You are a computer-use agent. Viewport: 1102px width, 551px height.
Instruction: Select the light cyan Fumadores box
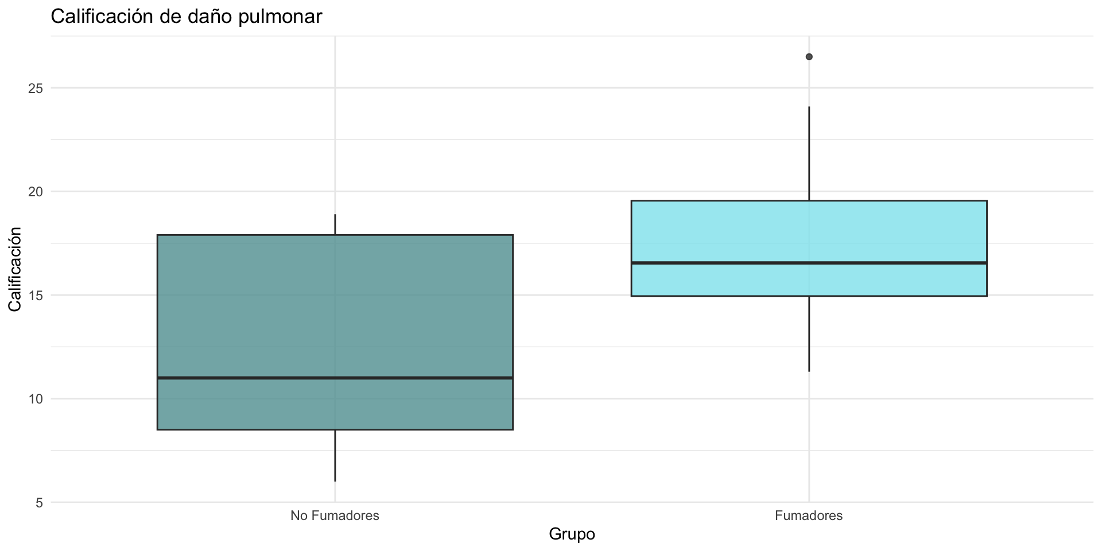(808, 231)
